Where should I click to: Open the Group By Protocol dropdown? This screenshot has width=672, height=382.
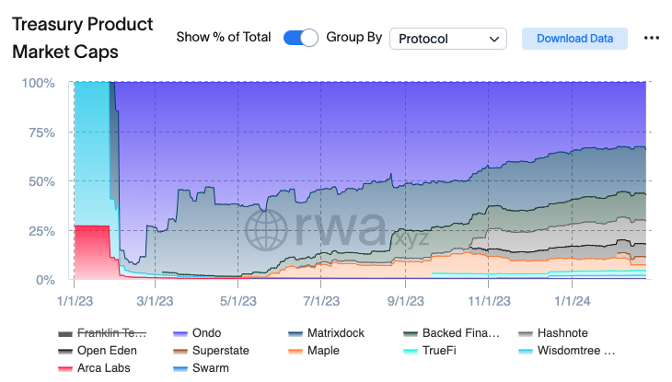coord(447,39)
